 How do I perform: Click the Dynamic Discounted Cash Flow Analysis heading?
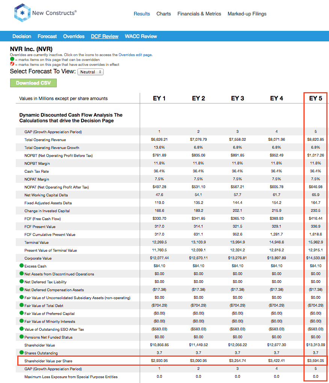[x=71, y=118]
